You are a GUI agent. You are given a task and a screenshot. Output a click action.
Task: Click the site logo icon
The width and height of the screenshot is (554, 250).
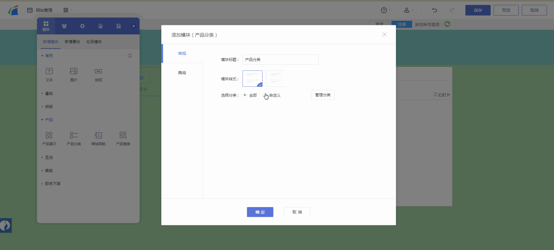tap(13, 10)
